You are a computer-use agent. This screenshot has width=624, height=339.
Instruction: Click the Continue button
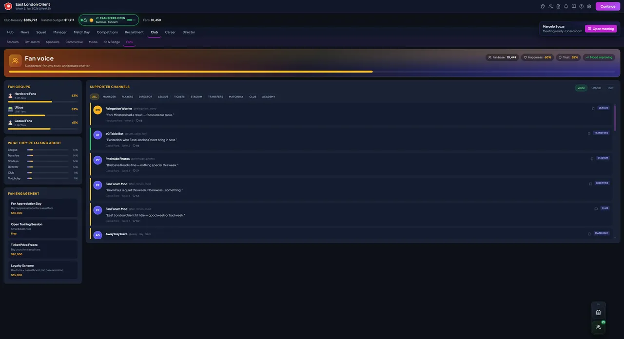(608, 6)
